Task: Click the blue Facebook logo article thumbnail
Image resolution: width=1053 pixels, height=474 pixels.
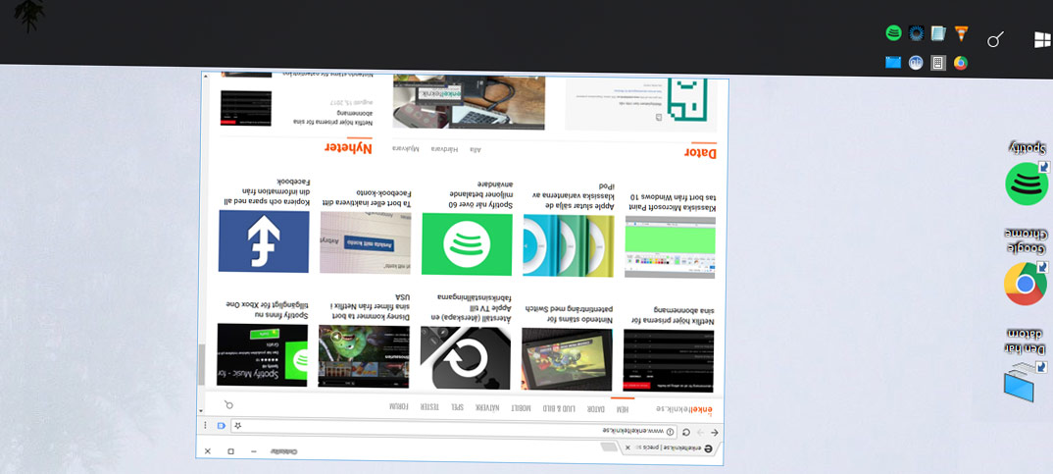Action: point(264,241)
